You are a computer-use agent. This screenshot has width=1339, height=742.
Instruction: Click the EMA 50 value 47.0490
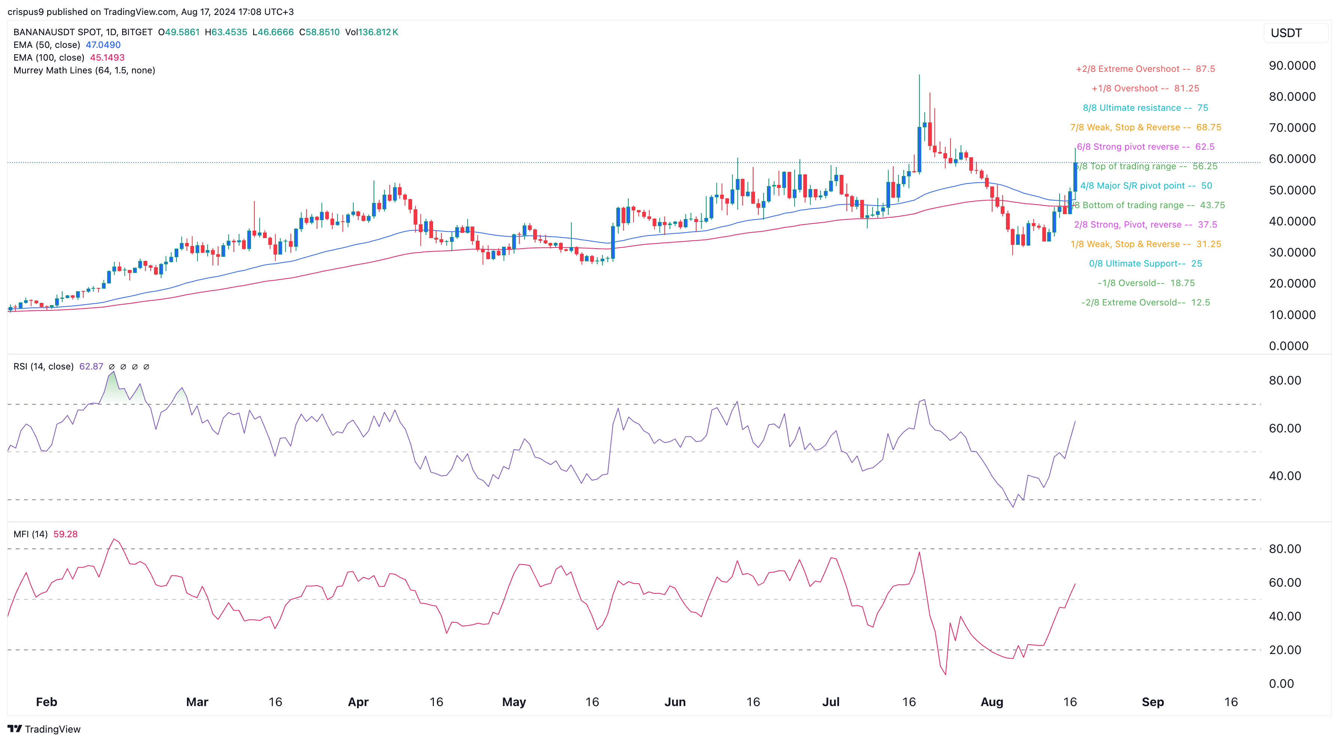click(x=103, y=45)
